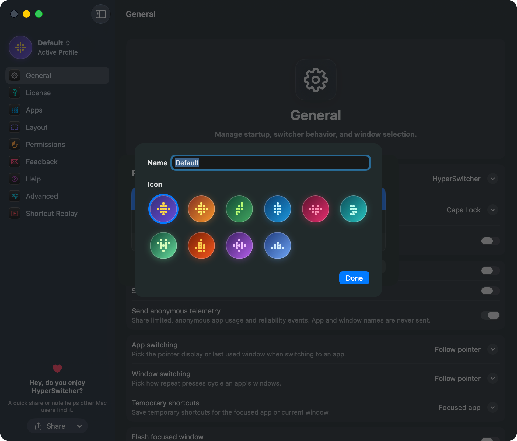This screenshot has width=517, height=441.
Task: Click the 'App switching' setting title
Action: click(x=155, y=345)
